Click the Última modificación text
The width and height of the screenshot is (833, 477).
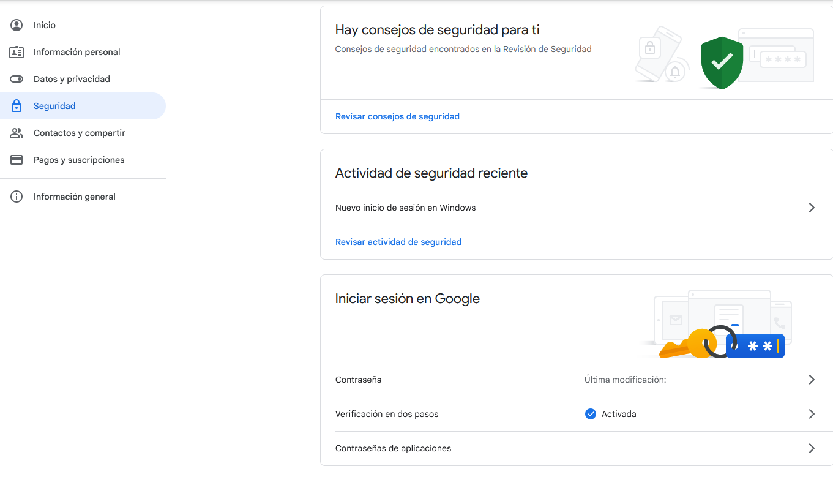(x=625, y=380)
